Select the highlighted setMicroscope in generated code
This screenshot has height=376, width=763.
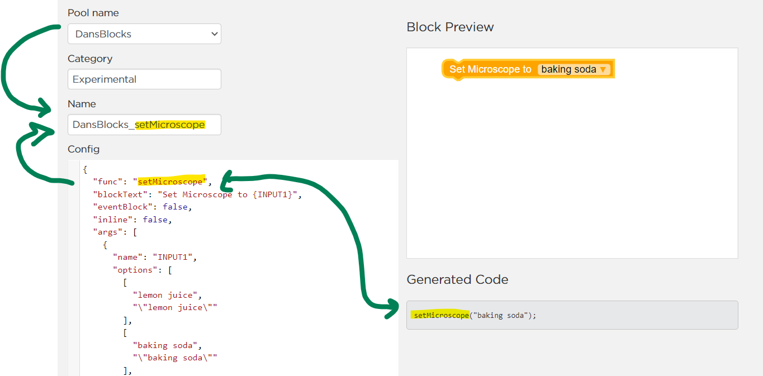click(x=441, y=315)
